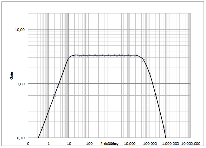
Task: Select the 100.000 label on the frequency axis
Action: click(150, 144)
